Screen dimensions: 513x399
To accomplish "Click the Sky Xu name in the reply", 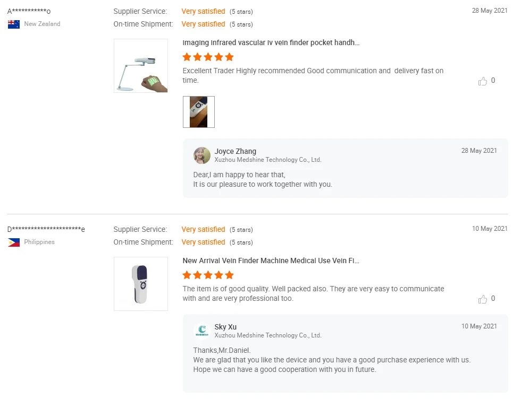I will (225, 327).
